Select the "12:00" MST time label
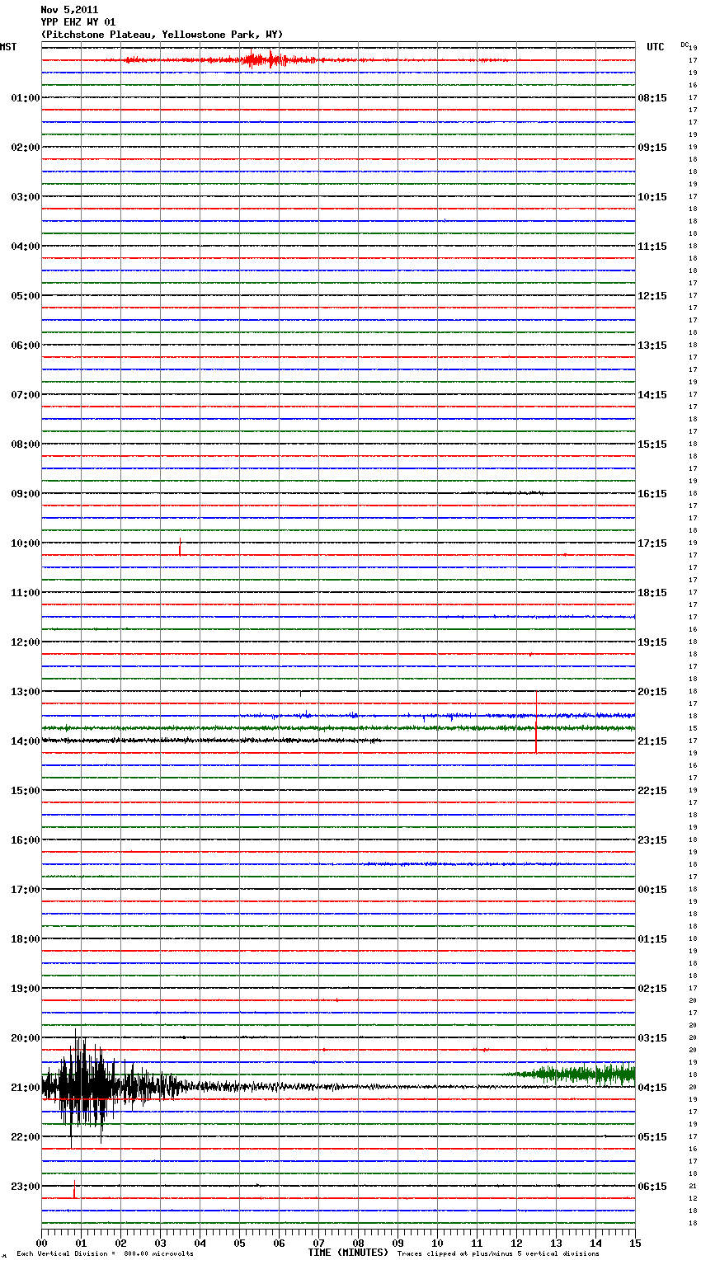 [26, 642]
